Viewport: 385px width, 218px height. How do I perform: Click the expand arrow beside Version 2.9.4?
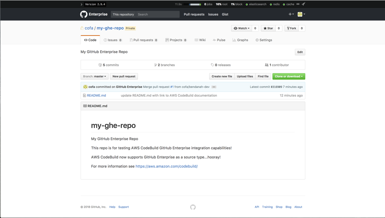pos(81,4)
